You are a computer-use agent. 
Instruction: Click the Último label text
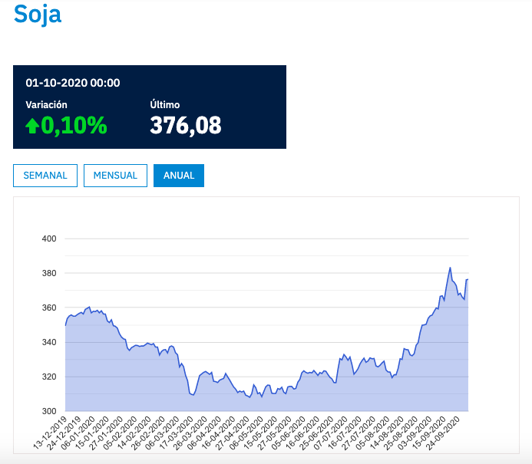[x=164, y=105]
